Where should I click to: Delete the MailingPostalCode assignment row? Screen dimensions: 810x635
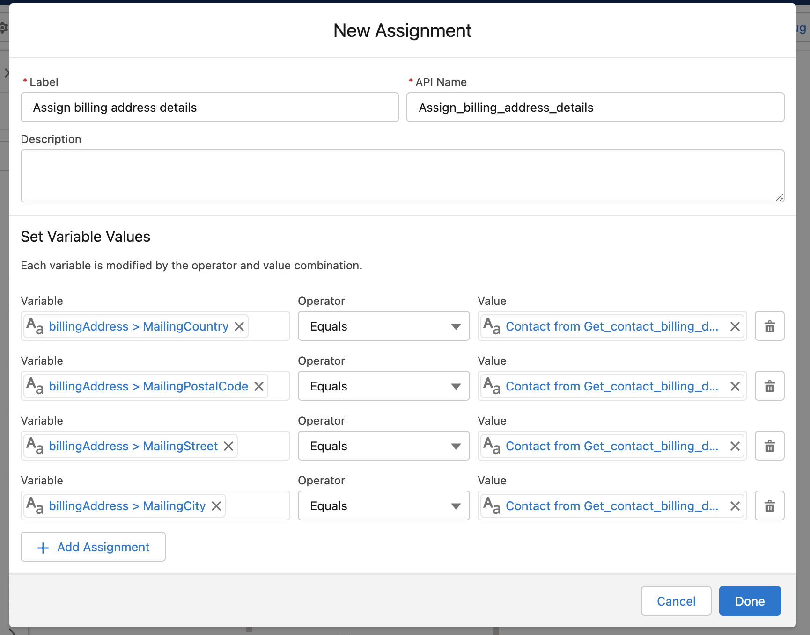(769, 386)
